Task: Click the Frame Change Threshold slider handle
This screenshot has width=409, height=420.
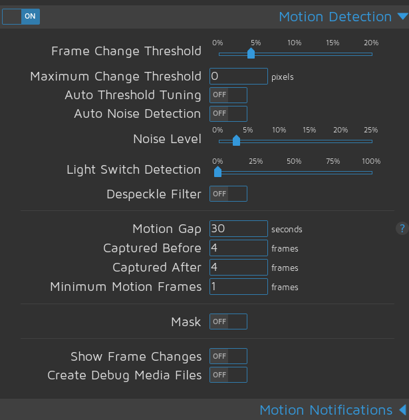Action: pos(251,53)
